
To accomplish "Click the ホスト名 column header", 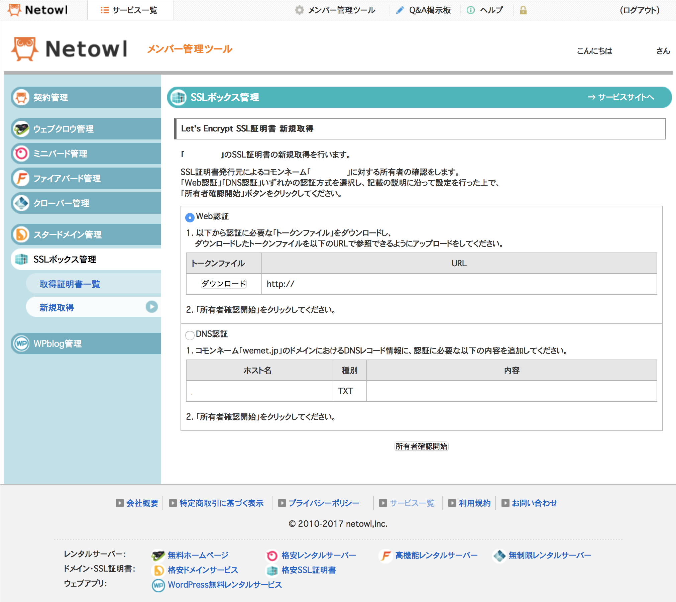I will click(259, 370).
